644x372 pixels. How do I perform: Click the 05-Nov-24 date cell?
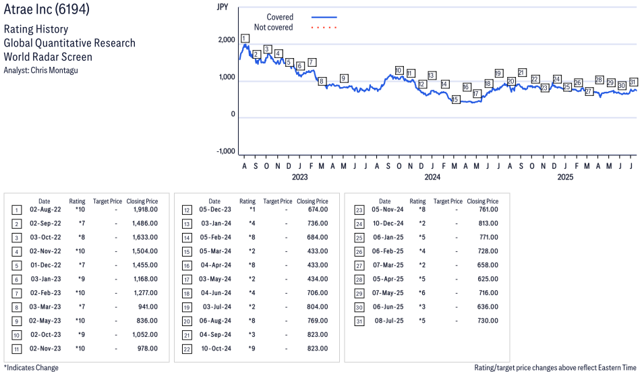(388, 210)
